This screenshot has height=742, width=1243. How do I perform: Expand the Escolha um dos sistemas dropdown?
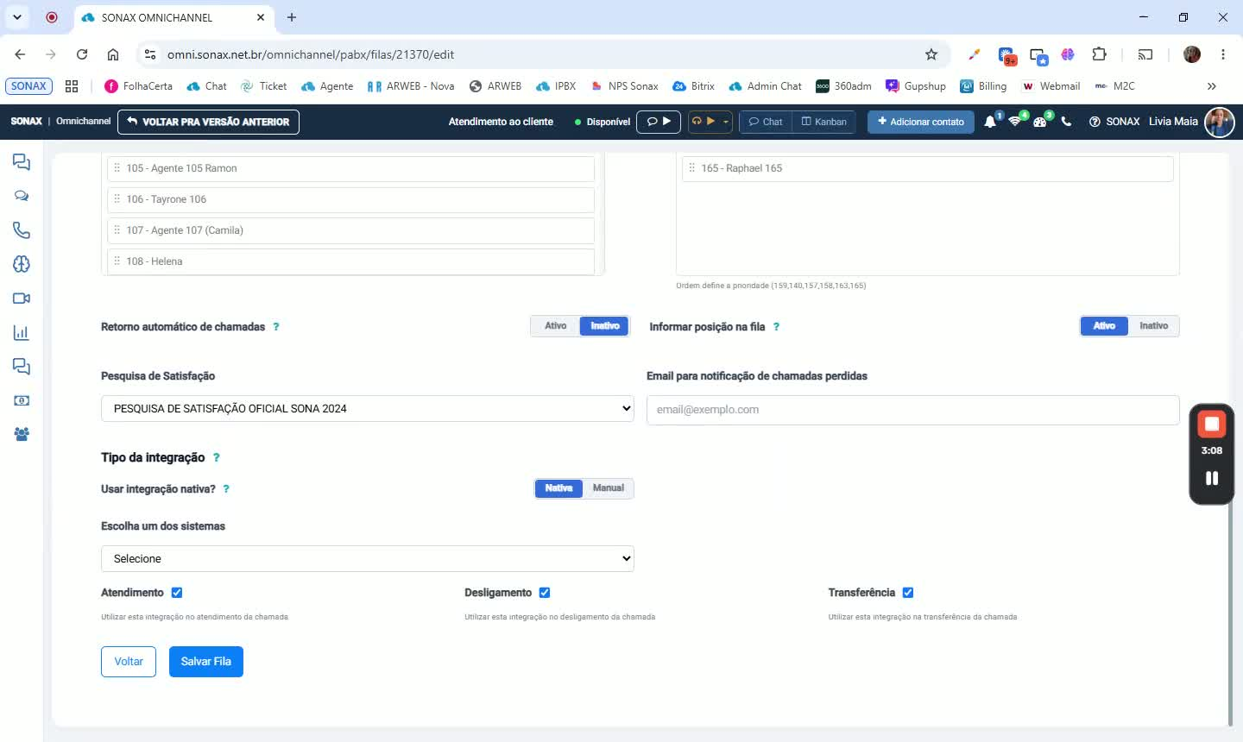[x=368, y=559]
